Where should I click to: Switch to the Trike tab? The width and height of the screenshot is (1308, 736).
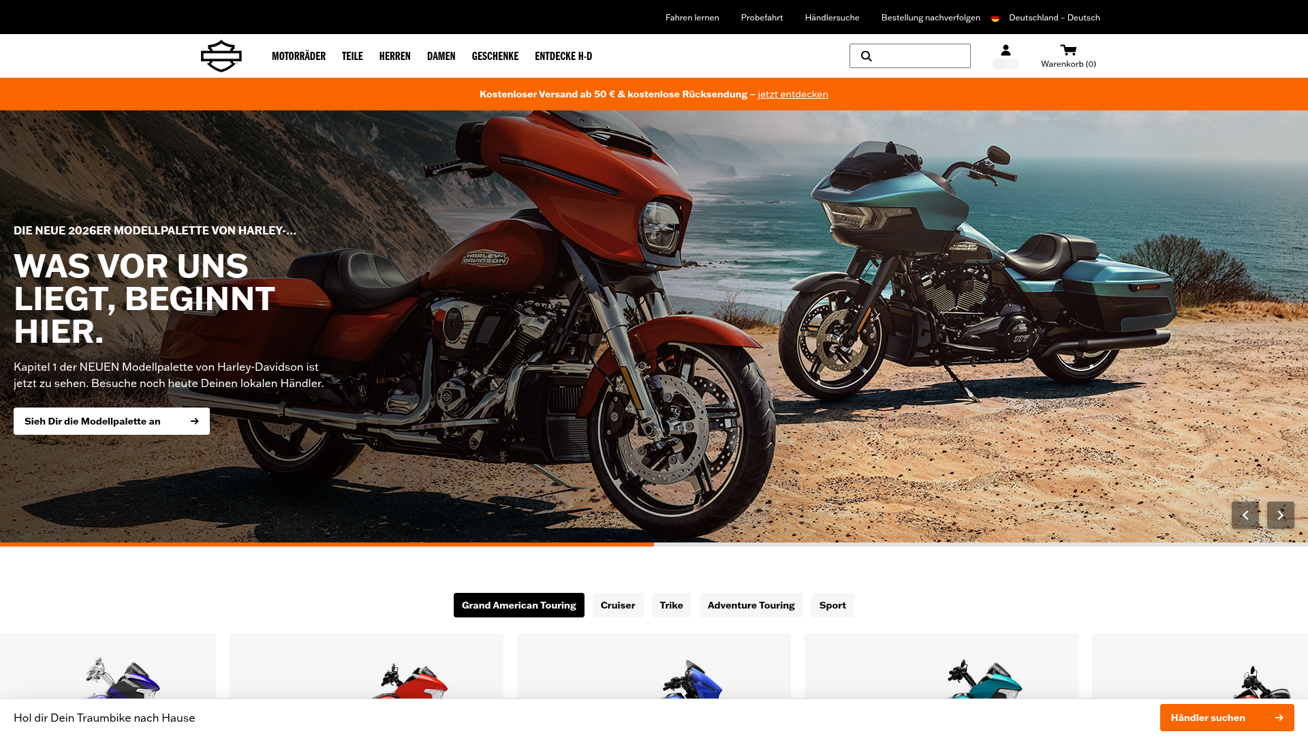[x=672, y=605]
